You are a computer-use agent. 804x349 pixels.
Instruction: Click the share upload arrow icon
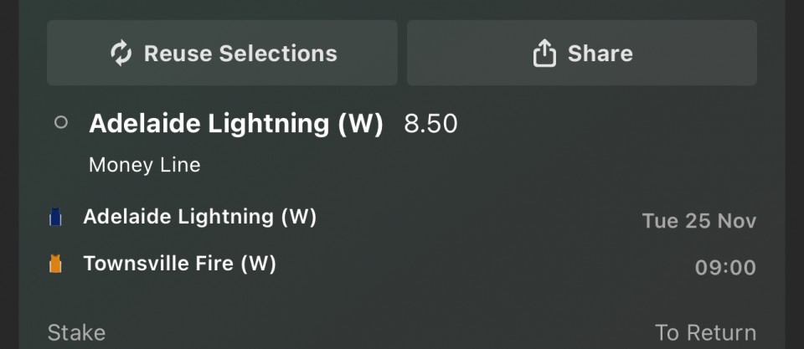tap(544, 54)
